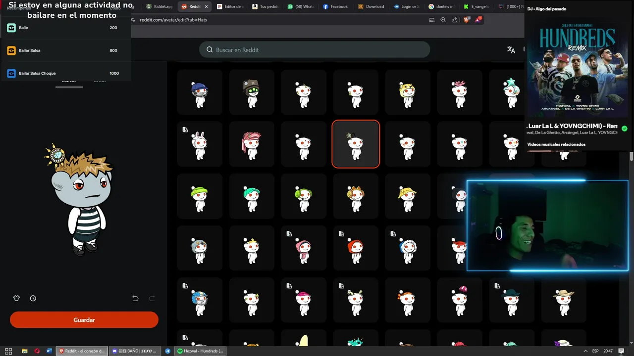
Task: Choose the teal green cap
Action: click(x=252, y=196)
